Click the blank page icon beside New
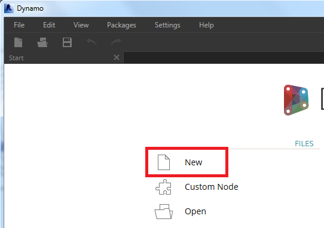The height and width of the screenshot is (228, 324). [x=164, y=162]
